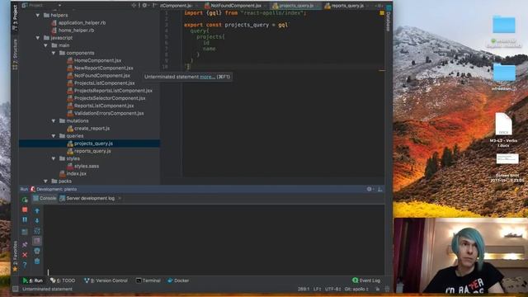Click the down arrow in console toolbar
528x297 pixels.
[37, 220]
